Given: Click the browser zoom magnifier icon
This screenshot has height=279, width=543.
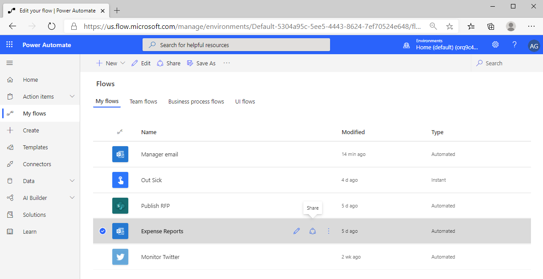Looking at the screenshot, I should 433,26.
